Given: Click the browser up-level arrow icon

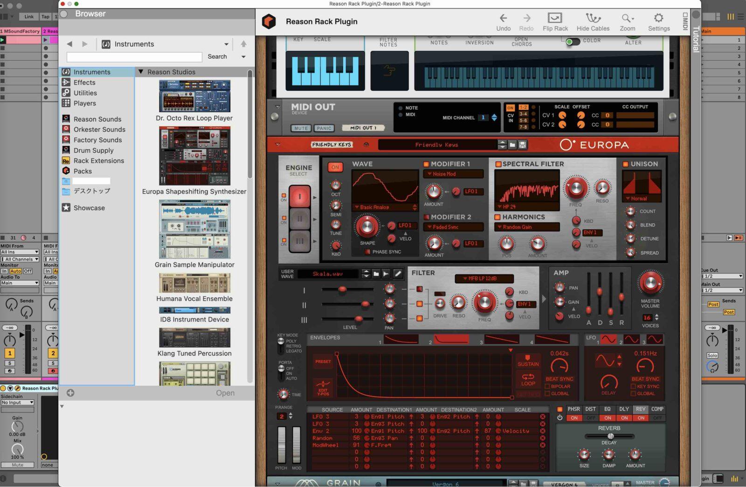Looking at the screenshot, I should (x=243, y=44).
